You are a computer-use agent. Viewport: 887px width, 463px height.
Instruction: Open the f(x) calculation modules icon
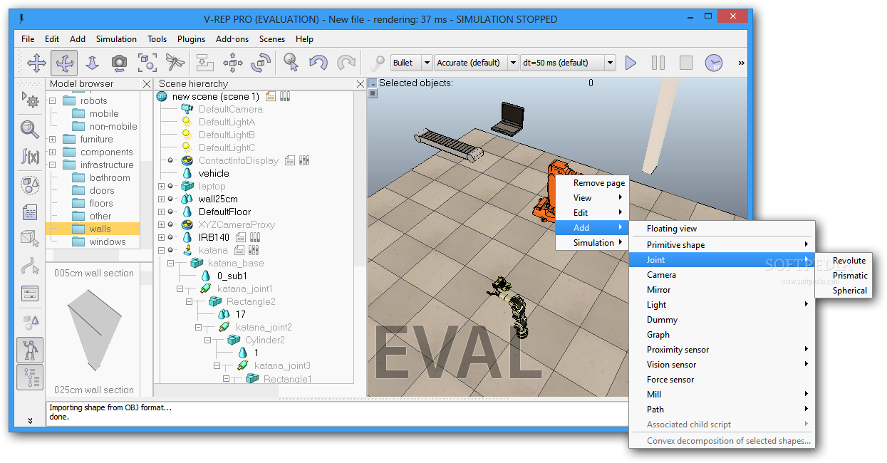tap(30, 156)
